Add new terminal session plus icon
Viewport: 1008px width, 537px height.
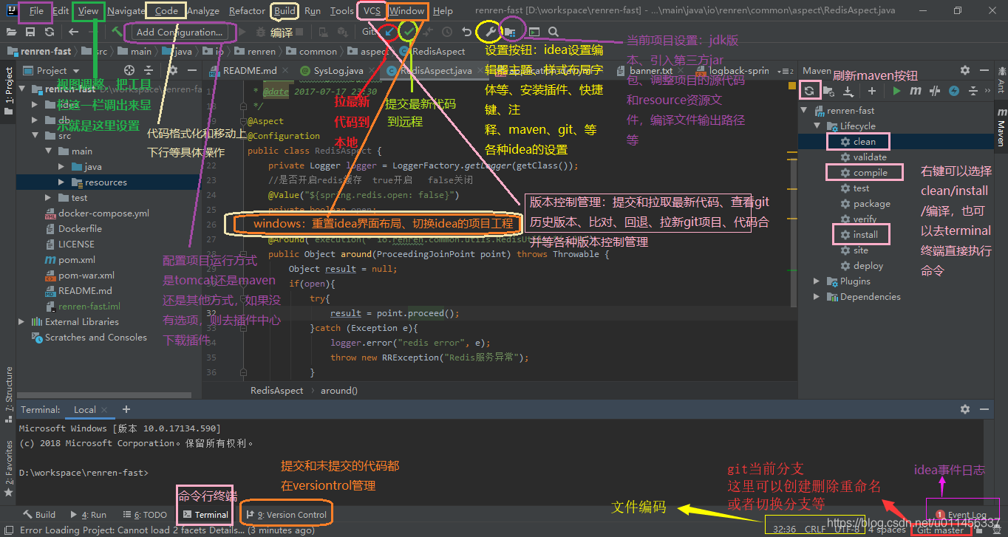coord(126,409)
